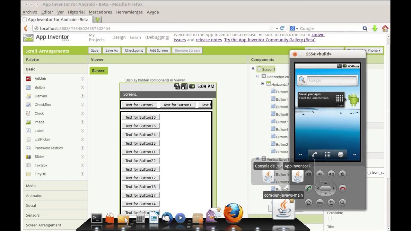Open the phone dialer in emulator

pos(315,155)
